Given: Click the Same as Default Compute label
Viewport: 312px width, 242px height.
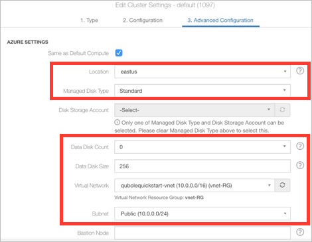Looking at the screenshot, I should [x=78, y=53].
